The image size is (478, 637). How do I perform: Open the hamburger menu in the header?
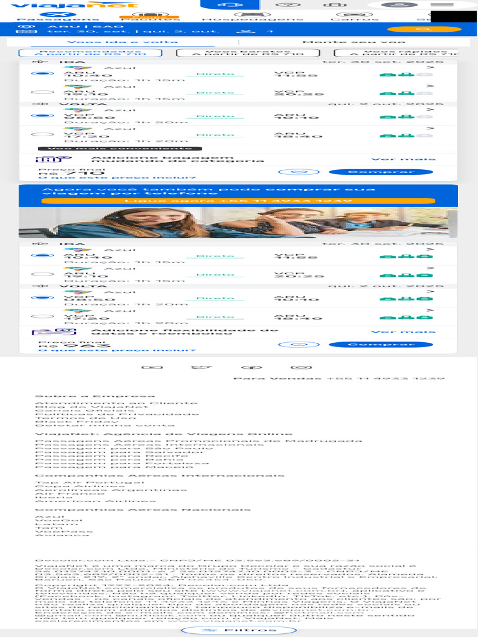[443, 5]
